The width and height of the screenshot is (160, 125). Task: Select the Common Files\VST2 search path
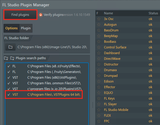coord(47,83)
